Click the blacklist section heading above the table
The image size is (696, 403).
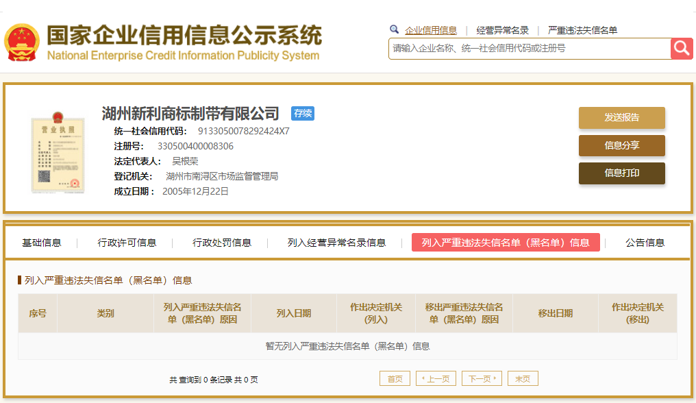click(x=108, y=280)
